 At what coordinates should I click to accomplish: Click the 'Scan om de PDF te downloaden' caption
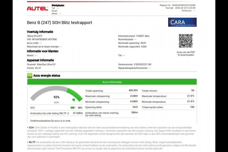pos(186,53)
